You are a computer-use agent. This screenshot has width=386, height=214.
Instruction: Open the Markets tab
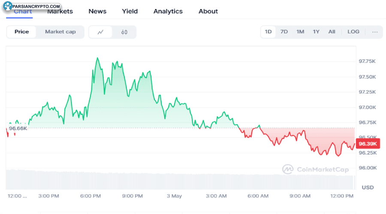[60, 11]
